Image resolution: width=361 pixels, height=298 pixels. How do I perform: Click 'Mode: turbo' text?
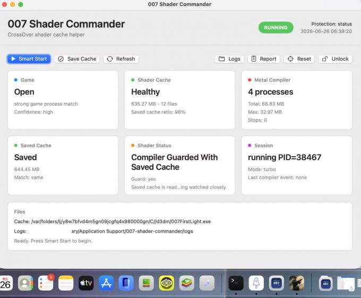click(x=262, y=169)
